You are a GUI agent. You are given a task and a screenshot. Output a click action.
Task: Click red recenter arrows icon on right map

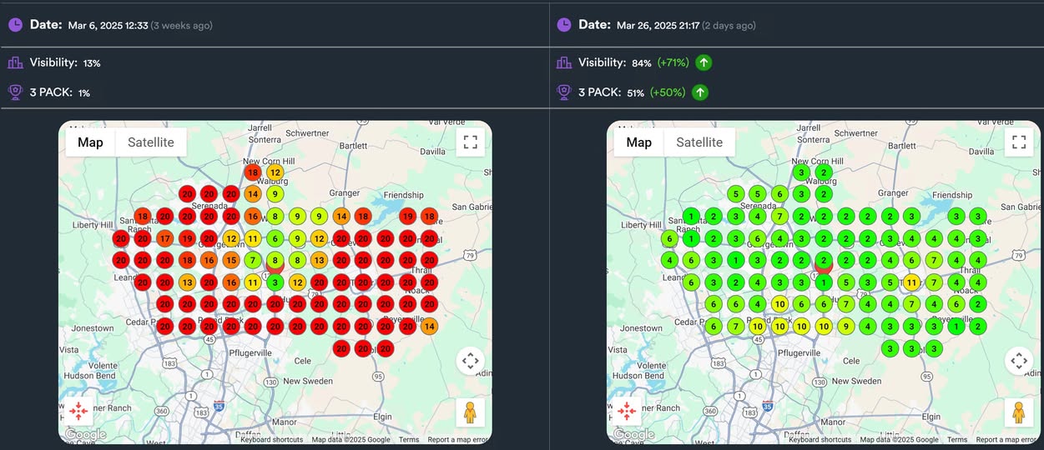(x=628, y=411)
